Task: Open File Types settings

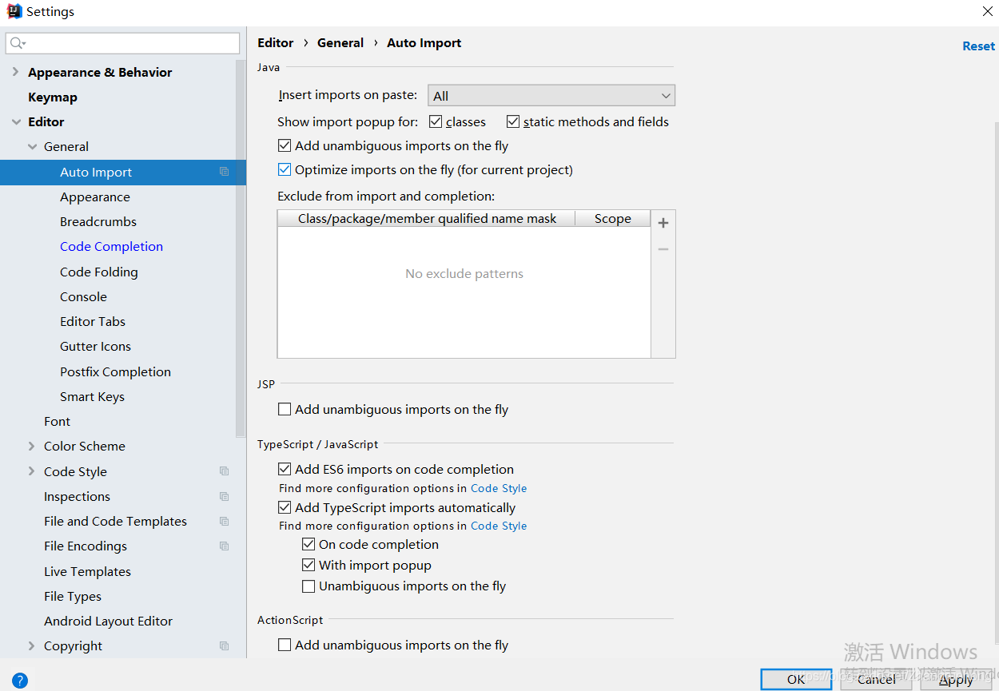Action: tap(73, 596)
